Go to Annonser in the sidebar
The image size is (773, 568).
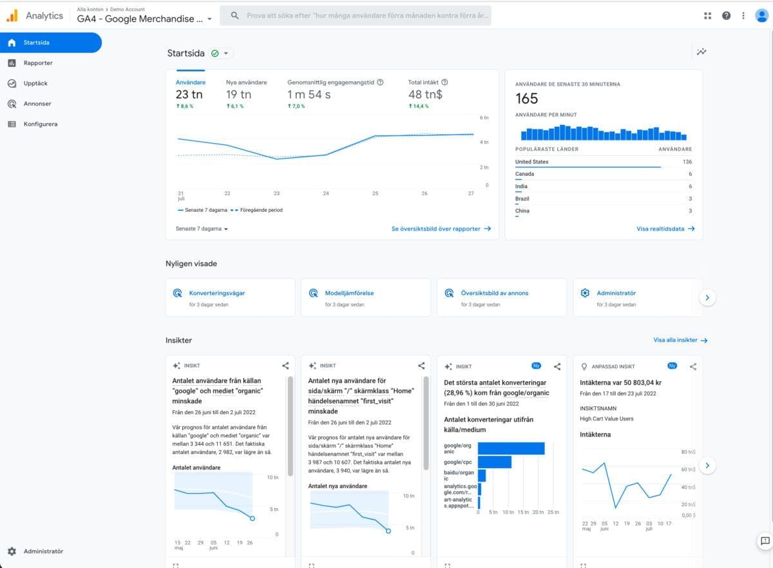(37, 104)
